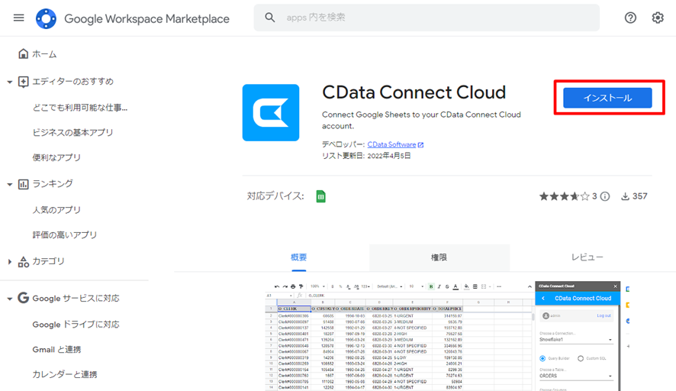Click the リスト更新日: 2022年4月5日 text
This screenshot has height=391, width=676.
click(x=366, y=156)
